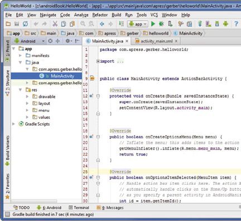Click the Make Project icon
241x221 pixels.
pos(121,24)
